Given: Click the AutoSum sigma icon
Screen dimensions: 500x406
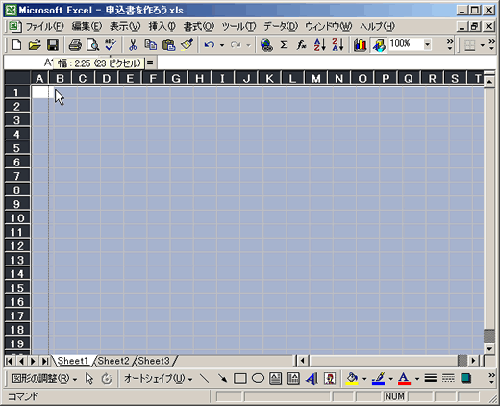Looking at the screenshot, I should (284, 45).
